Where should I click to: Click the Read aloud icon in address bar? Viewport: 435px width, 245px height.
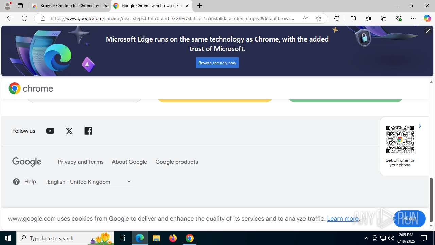[x=305, y=18]
